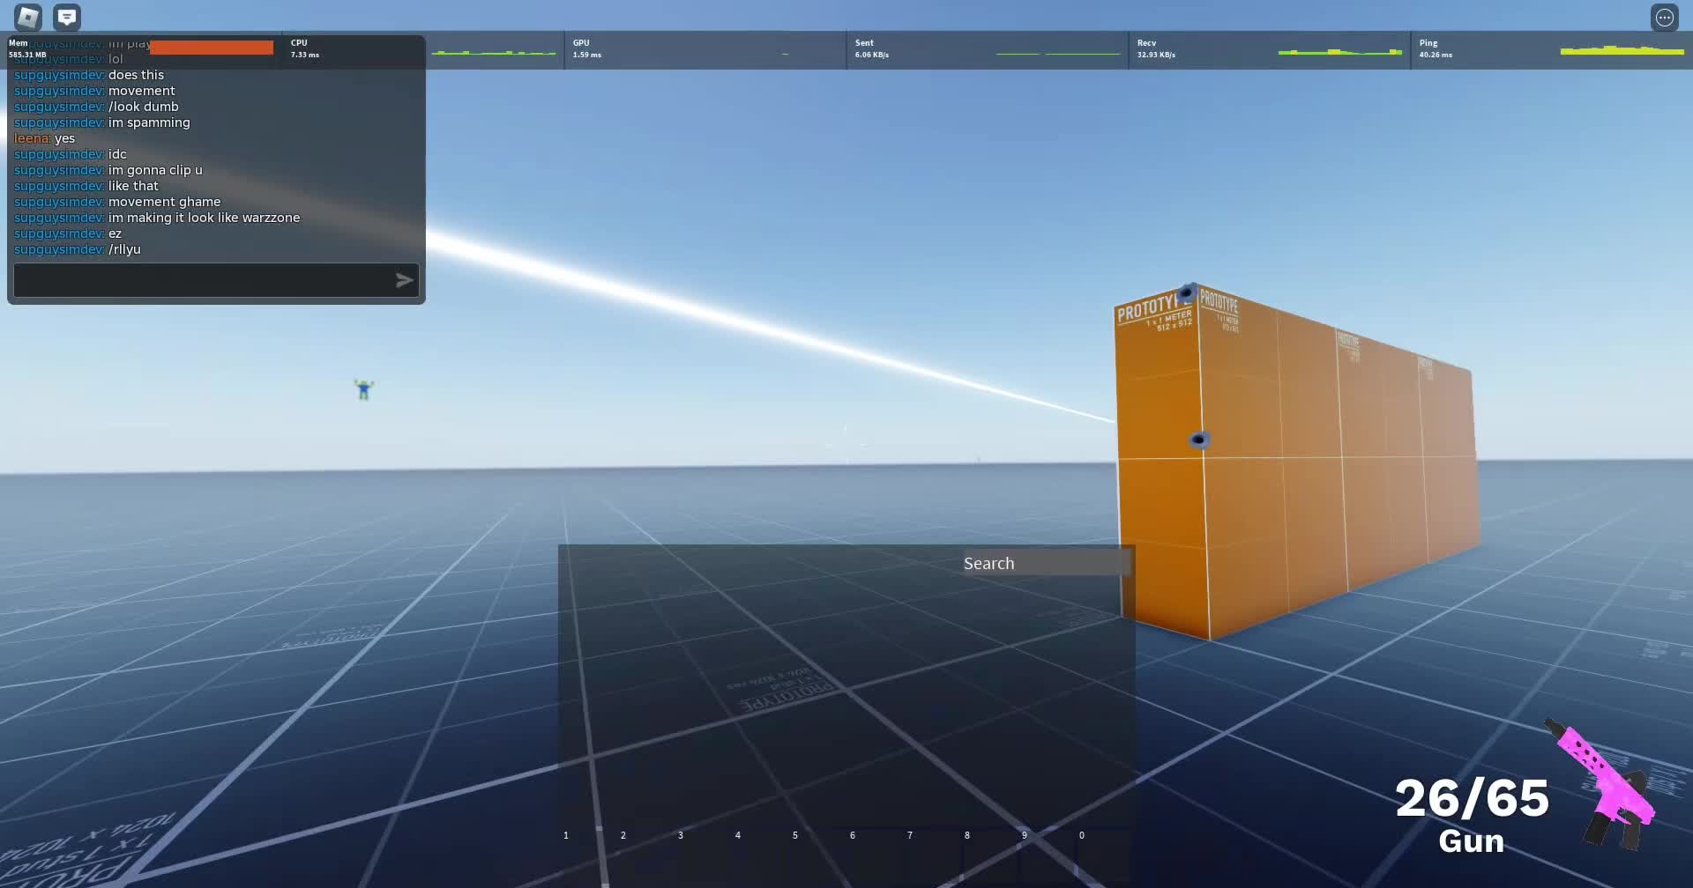Select the "ez" chat message
This screenshot has width=1693, height=888.
tap(115, 233)
